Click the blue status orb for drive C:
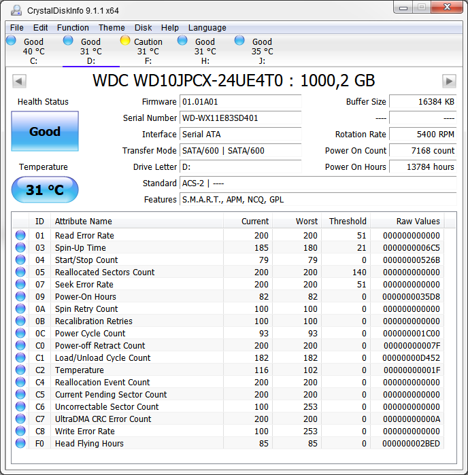This screenshot has width=468, height=475. pos(11,40)
